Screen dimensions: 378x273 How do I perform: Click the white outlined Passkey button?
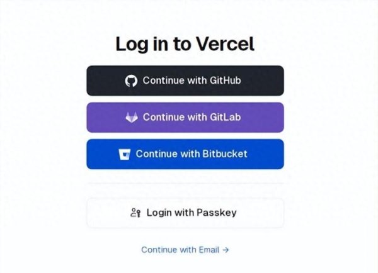(x=185, y=213)
